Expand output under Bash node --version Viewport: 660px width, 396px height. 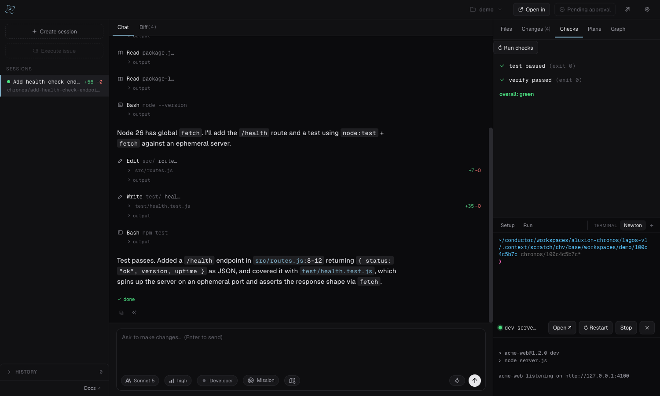click(139, 114)
